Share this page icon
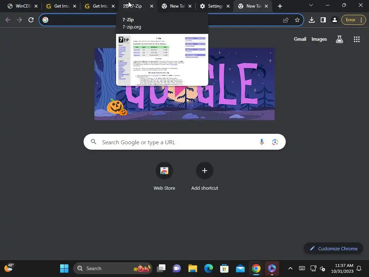 click(286, 20)
